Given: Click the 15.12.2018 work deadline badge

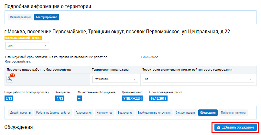Looking at the screenshot, I should click(x=159, y=99).
